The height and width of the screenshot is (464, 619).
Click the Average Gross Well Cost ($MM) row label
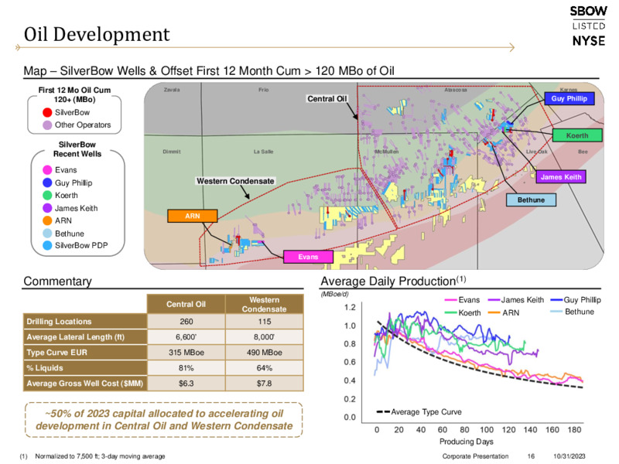[x=85, y=383]
